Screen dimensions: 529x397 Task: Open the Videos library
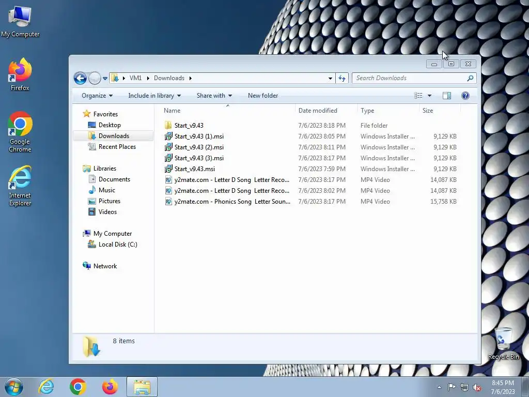pos(107,211)
